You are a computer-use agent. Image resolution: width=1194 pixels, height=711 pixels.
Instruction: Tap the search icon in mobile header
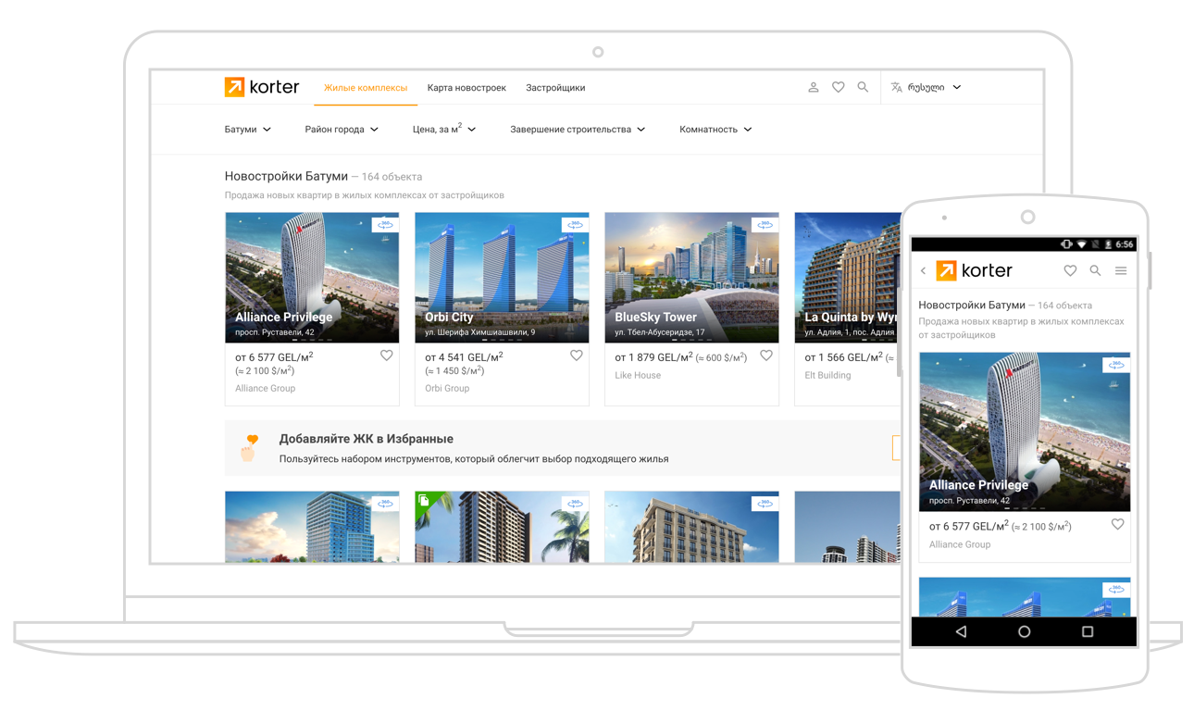pyautogui.click(x=1095, y=271)
